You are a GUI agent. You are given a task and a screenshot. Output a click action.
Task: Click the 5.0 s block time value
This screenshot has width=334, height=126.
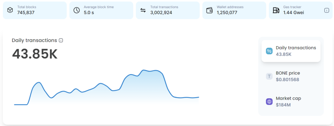click(x=89, y=13)
